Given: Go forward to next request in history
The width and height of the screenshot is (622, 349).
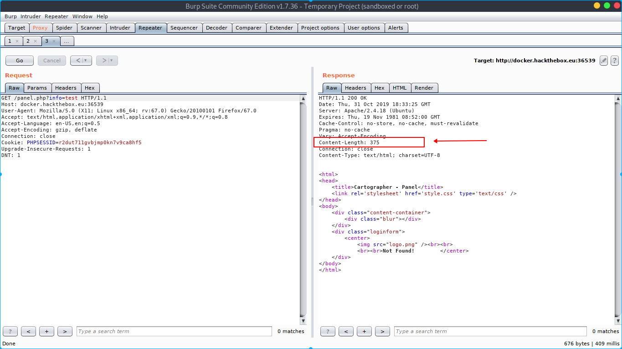Looking at the screenshot, I should coord(103,61).
